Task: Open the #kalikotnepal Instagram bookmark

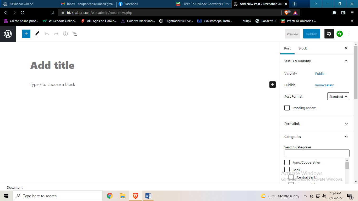Action: coord(215,21)
